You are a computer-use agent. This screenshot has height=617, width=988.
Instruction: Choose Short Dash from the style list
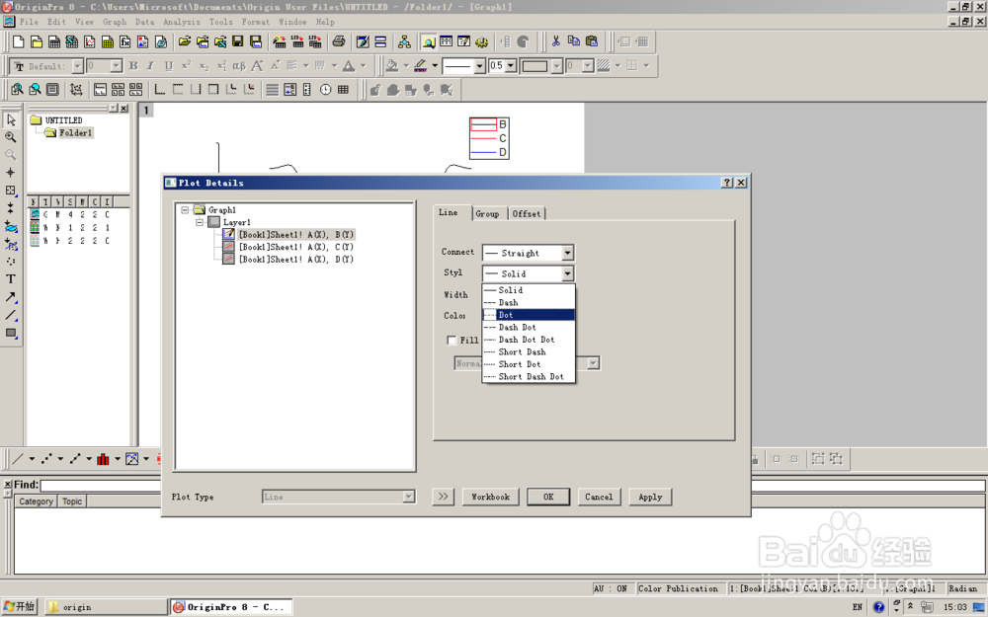(529, 352)
